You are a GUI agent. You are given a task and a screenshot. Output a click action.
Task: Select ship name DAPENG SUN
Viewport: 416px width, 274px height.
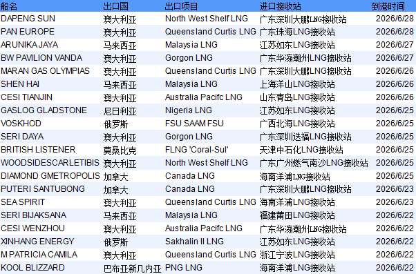click(x=28, y=19)
